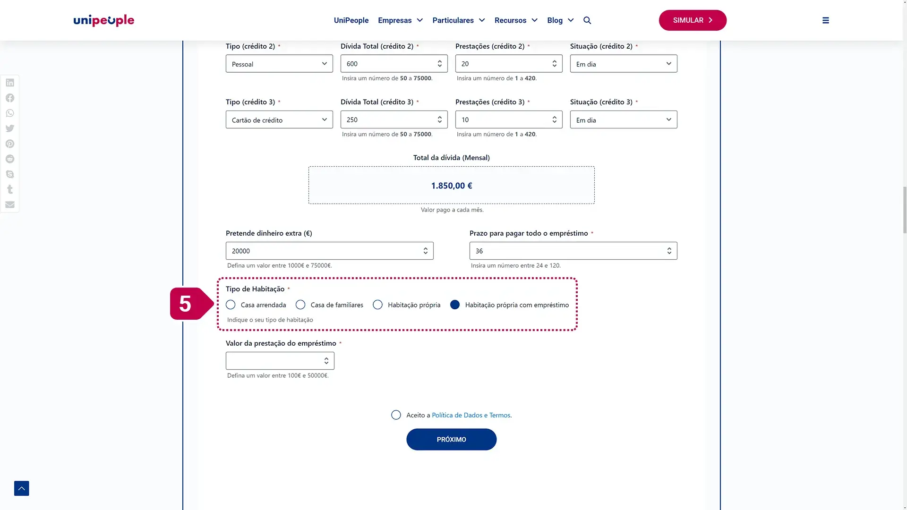
Task: Expand Situação (crédito 2) dropdown
Action: pyautogui.click(x=623, y=64)
